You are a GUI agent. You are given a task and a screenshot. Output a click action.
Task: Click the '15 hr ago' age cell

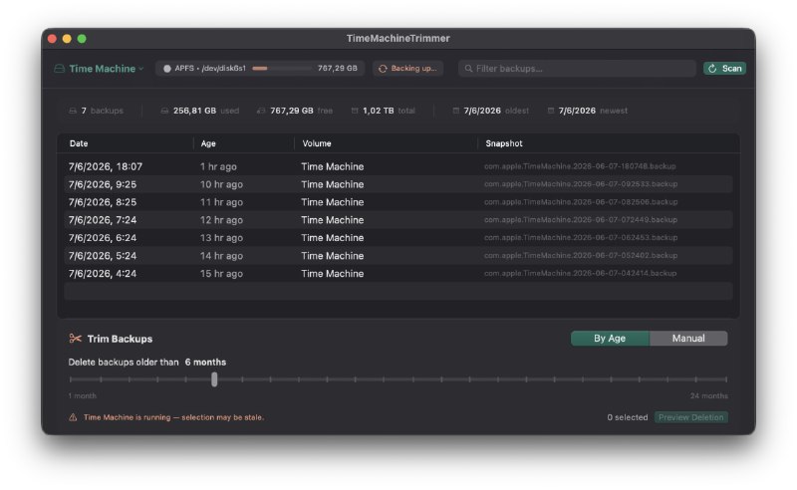pyautogui.click(x=221, y=274)
